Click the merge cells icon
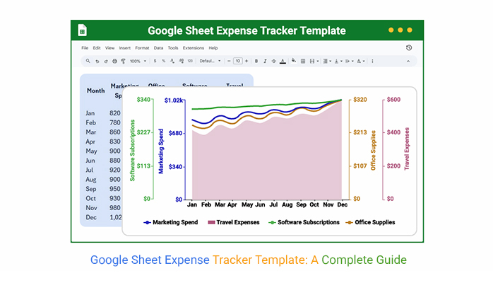The height and width of the screenshot is (283, 493). [312, 61]
